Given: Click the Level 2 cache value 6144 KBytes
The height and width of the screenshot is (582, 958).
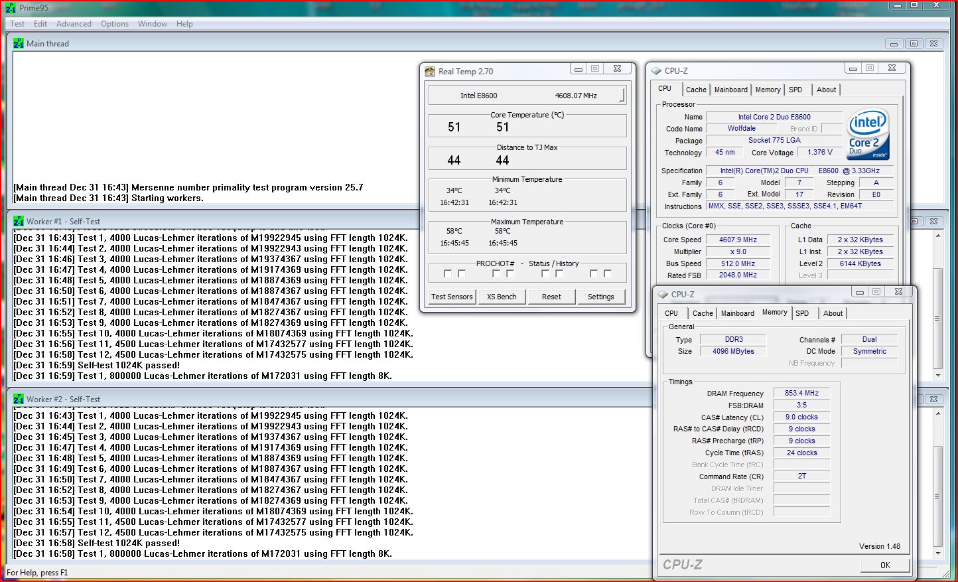Looking at the screenshot, I should 860,263.
